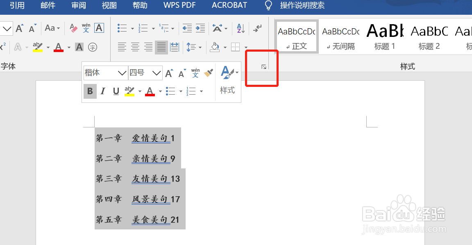472x245 pixels.
Task: Switch to the 审阅 ribbon tab
Action: click(78, 5)
